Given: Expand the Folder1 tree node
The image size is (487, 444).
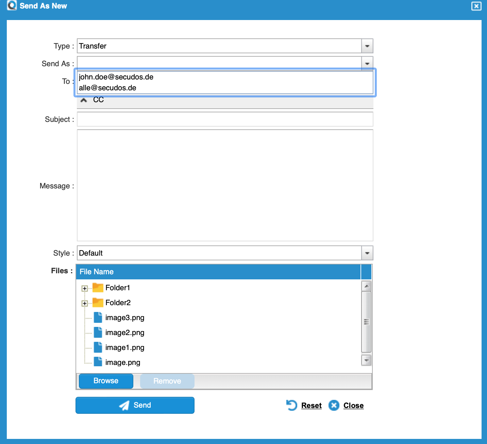Looking at the screenshot, I should [84, 288].
